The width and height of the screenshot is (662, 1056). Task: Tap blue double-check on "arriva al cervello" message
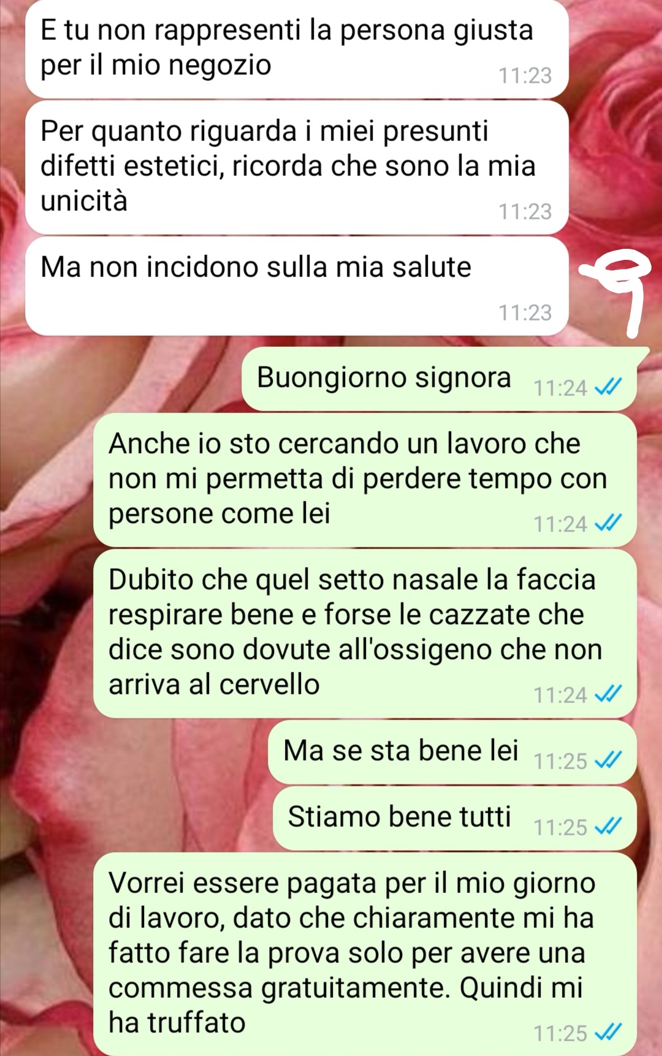609,694
